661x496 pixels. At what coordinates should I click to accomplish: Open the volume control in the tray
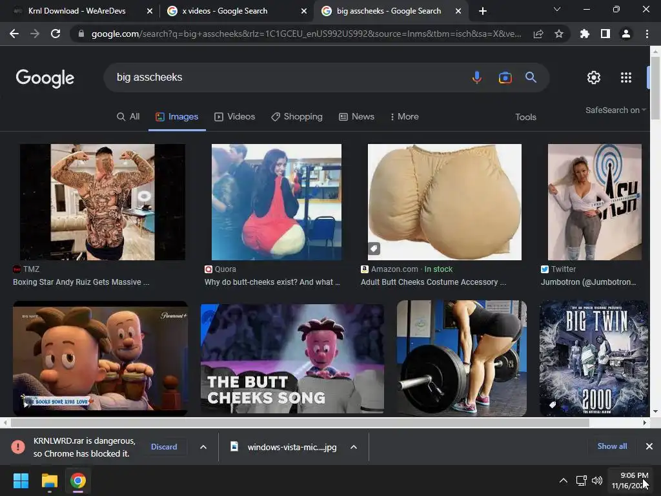point(597,480)
